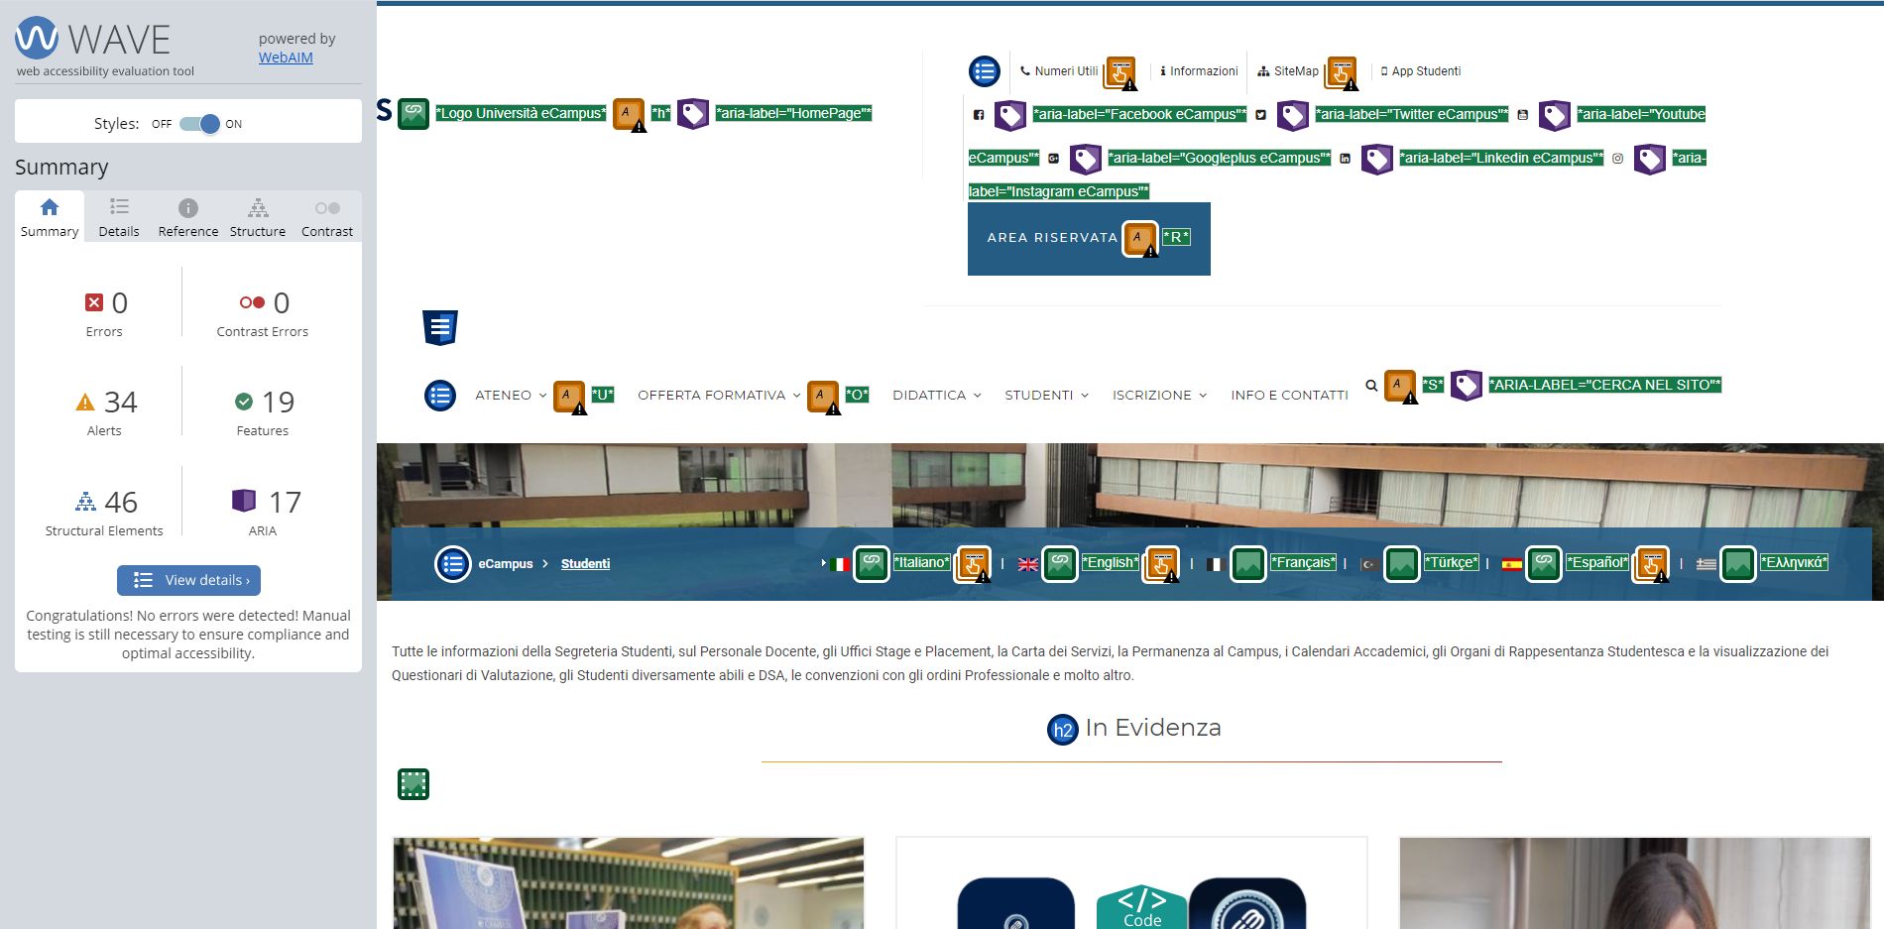Select the Italiano language flag

click(840, 565)
